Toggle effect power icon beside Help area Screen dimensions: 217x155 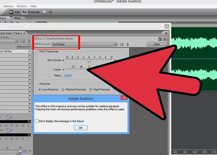point(160,39)
